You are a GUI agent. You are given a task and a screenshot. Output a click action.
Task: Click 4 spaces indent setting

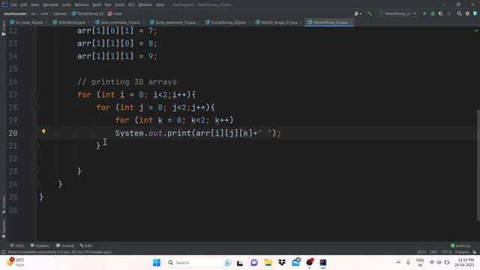click(462, 252)
